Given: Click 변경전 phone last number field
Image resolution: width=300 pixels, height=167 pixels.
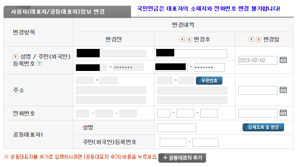Looking at the screenshot, I should pos(128,113).
